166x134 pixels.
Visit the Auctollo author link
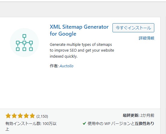pyautogui.click(x=66, y=66)
